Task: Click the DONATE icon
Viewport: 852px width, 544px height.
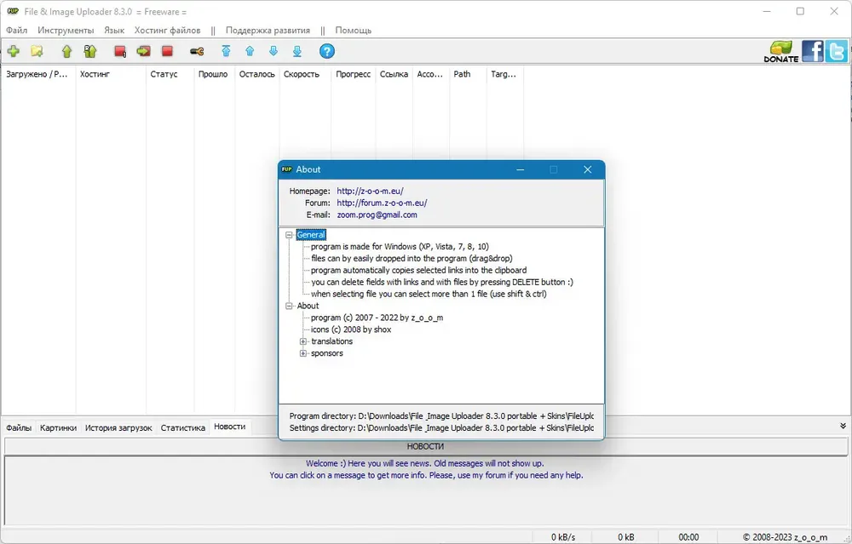Action: [780, 52]
